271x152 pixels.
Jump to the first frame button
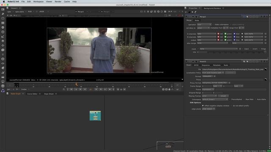pos(71,90)
